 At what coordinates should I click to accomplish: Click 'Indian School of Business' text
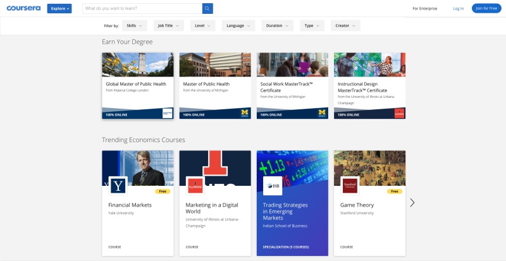pyautogui.click(x=285, y=226)
